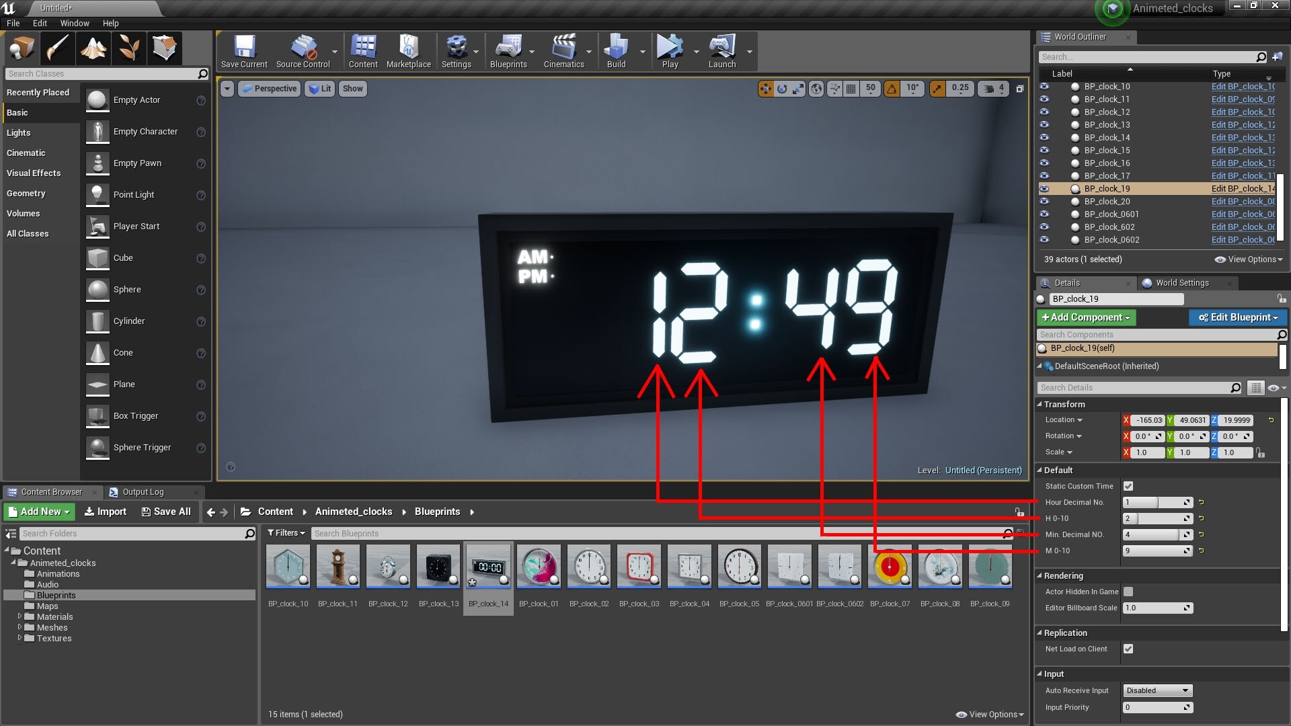Open the Window menu

[74, 23]
